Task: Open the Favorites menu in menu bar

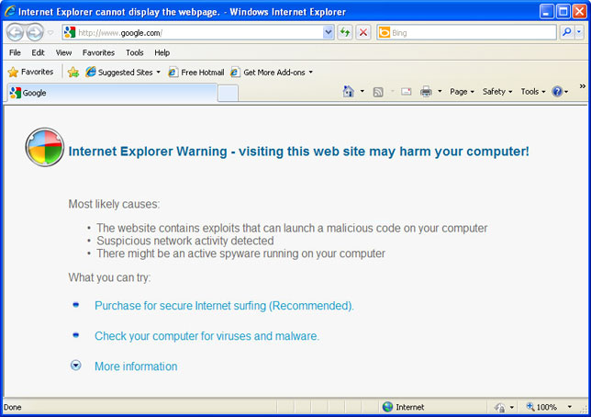Action: pyautogui.click(x=98, y=53)
